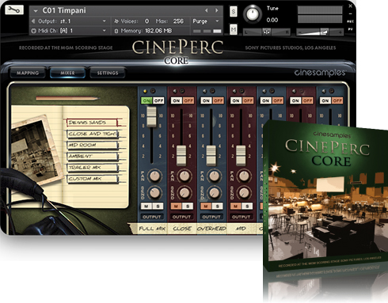
Task: Click the grey LED on Close strip
Action: (x=174, y=91)
